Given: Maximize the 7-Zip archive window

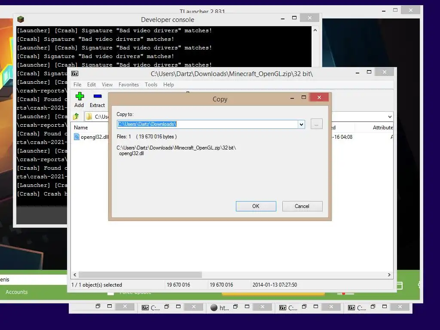Looking at the screenshot, I should point(369,72).
